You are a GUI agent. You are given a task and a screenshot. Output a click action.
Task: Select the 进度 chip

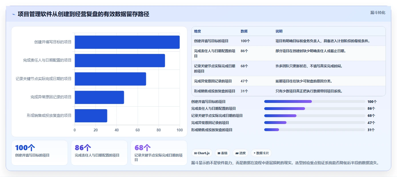[240, 153]
